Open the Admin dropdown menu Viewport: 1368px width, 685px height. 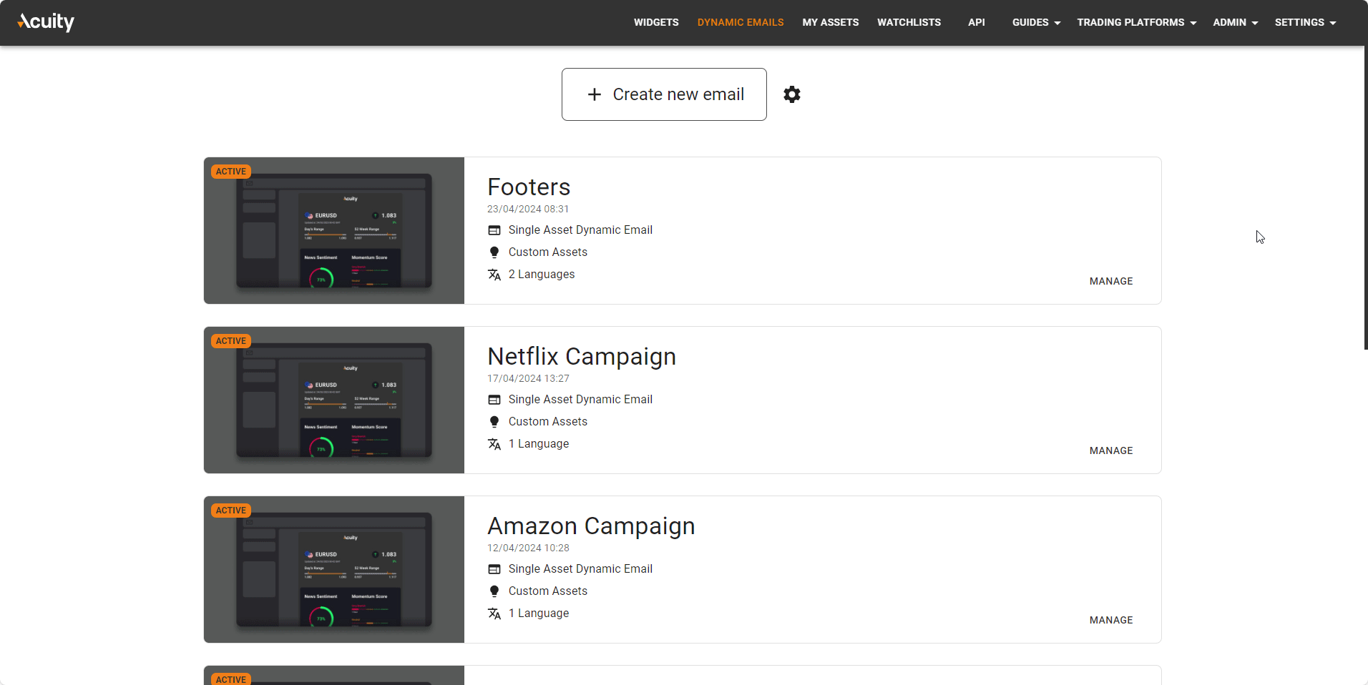1236,22
